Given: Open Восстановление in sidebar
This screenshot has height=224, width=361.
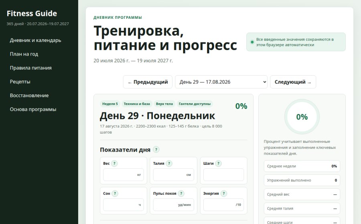Looking at the screenshot, I should pos(29,96).
